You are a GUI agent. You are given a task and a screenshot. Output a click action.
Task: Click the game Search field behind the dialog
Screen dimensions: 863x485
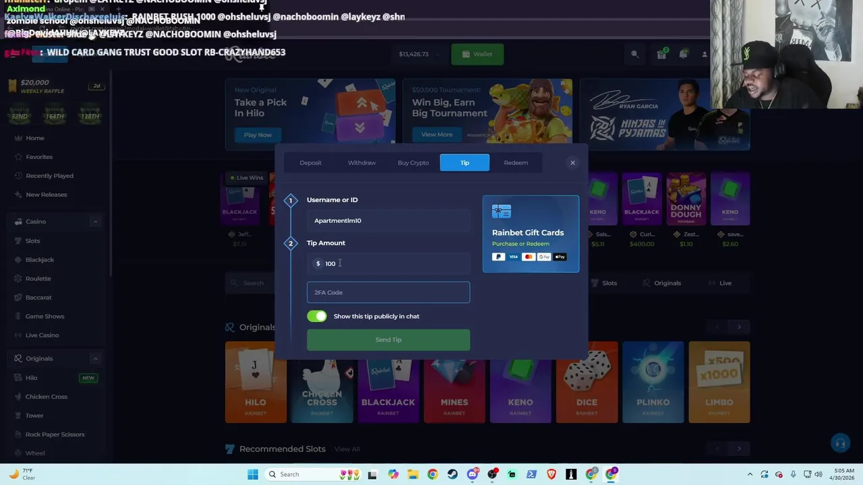pos(249,283)
